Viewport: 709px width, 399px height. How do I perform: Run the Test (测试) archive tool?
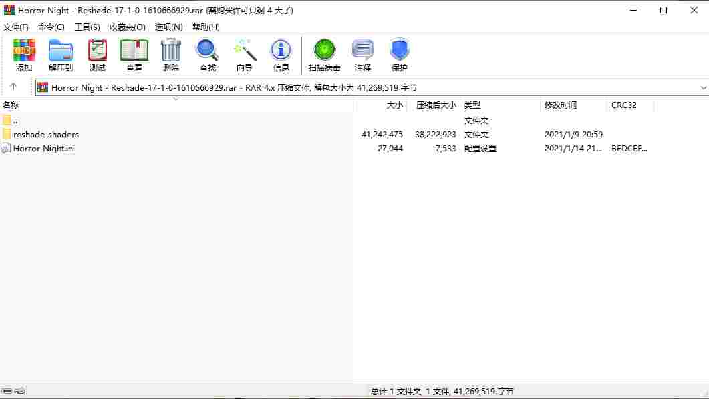97,55
